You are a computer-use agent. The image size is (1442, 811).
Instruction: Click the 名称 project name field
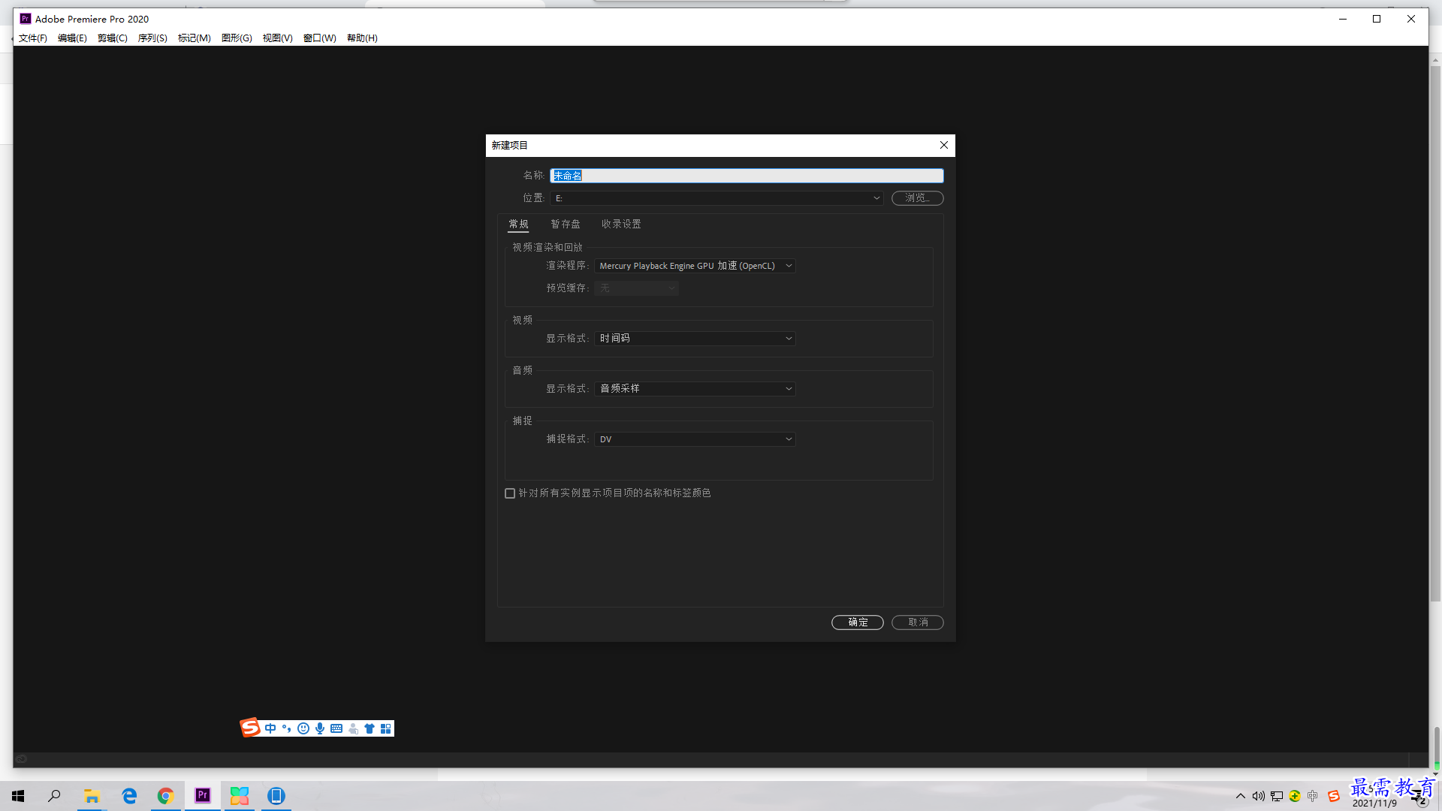(x=747, y=176)
